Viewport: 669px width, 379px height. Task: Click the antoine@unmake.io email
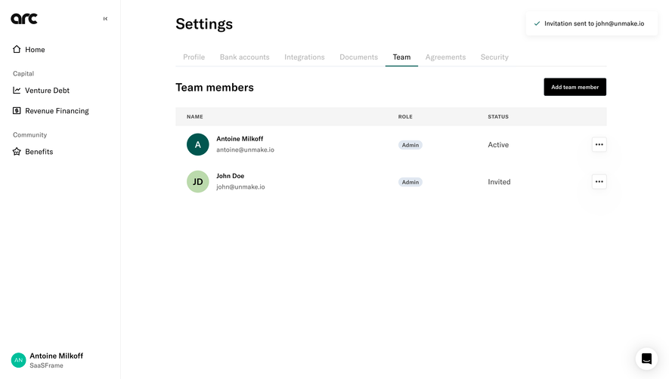coord(246,149)
